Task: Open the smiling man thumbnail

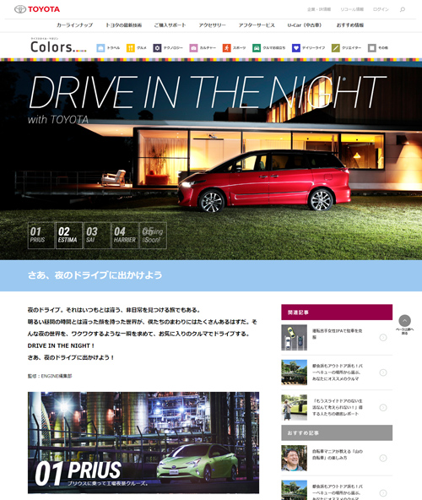Action: coord(295,459)
